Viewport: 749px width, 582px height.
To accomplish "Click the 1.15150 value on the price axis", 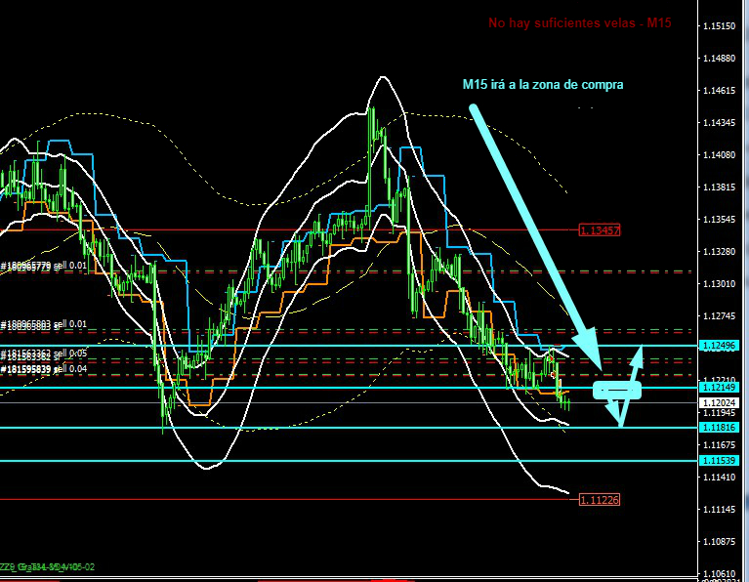I will point(720,25).
